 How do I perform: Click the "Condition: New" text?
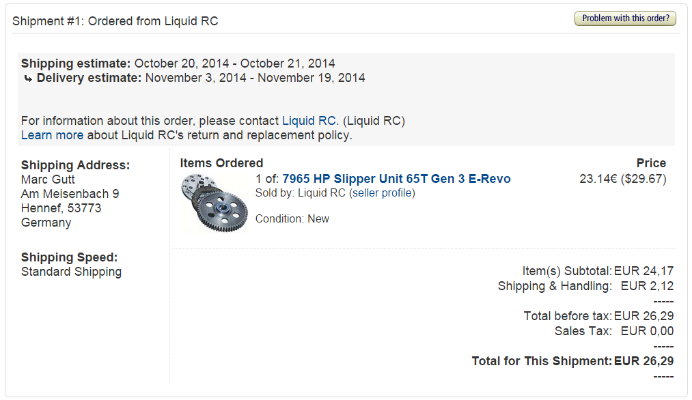(x=292, y=219)
